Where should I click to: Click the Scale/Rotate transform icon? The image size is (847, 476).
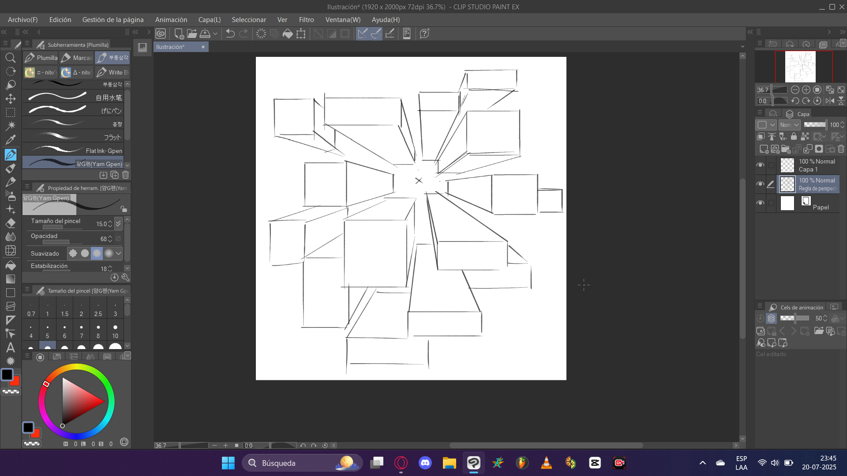point(301,33)
